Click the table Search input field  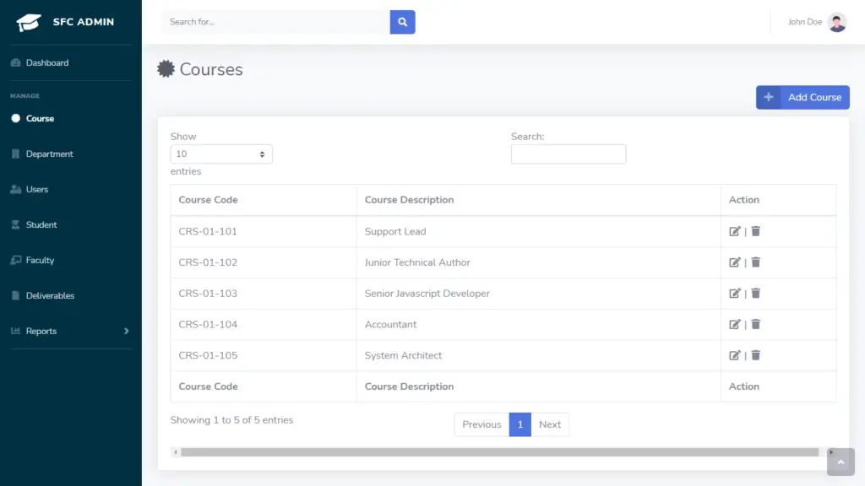click(568, 154)
